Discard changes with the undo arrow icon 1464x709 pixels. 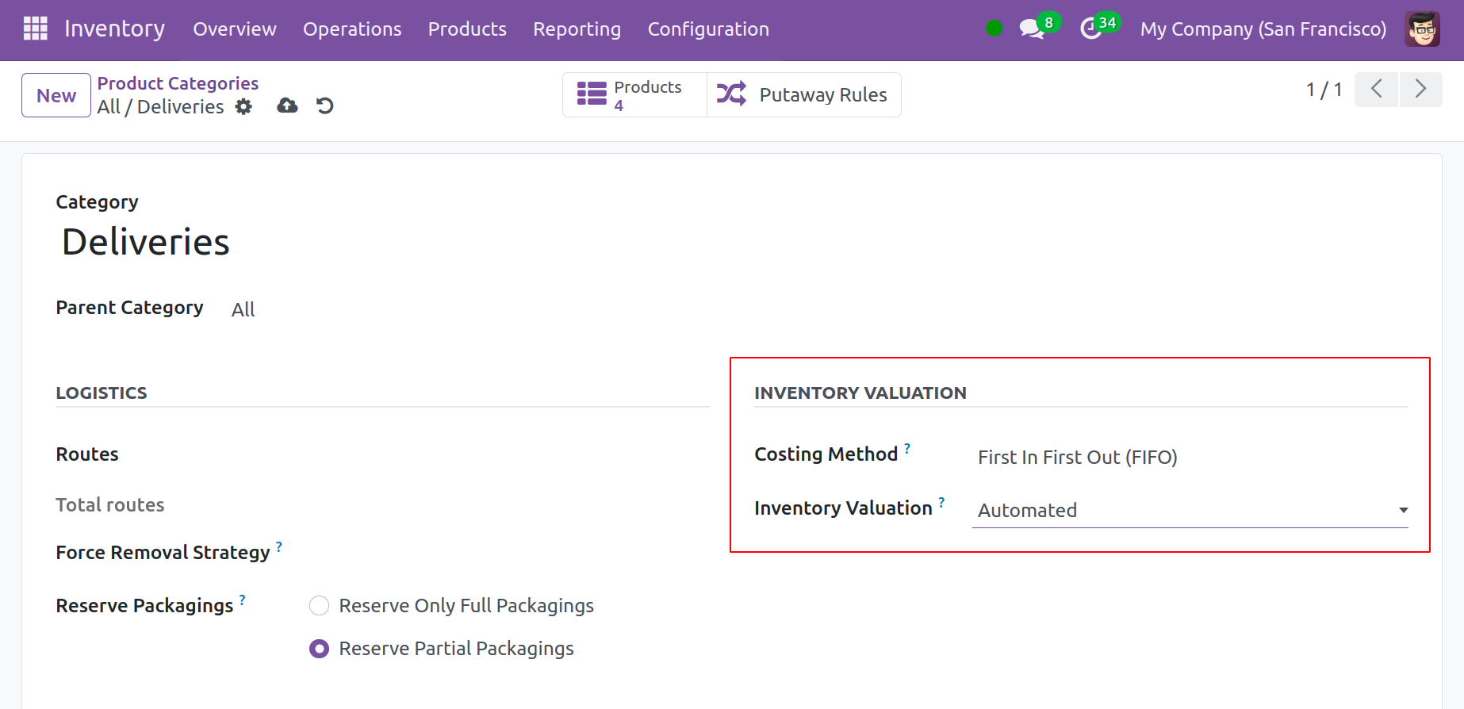click(325, 105)
